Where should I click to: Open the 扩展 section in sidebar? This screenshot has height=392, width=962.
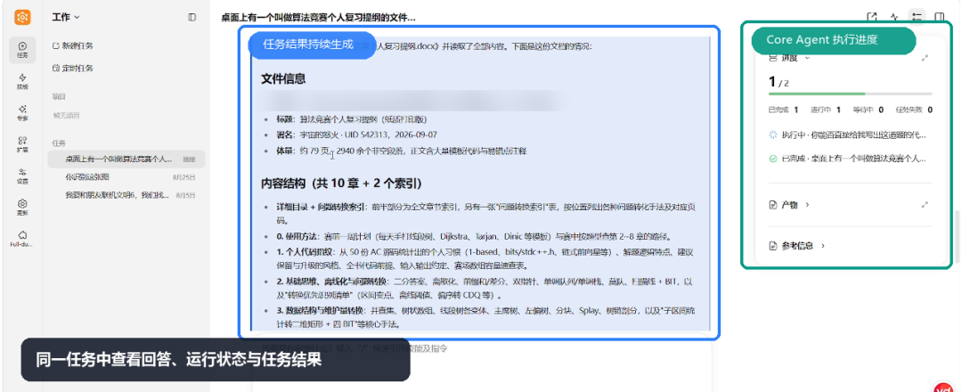(22, 144)
